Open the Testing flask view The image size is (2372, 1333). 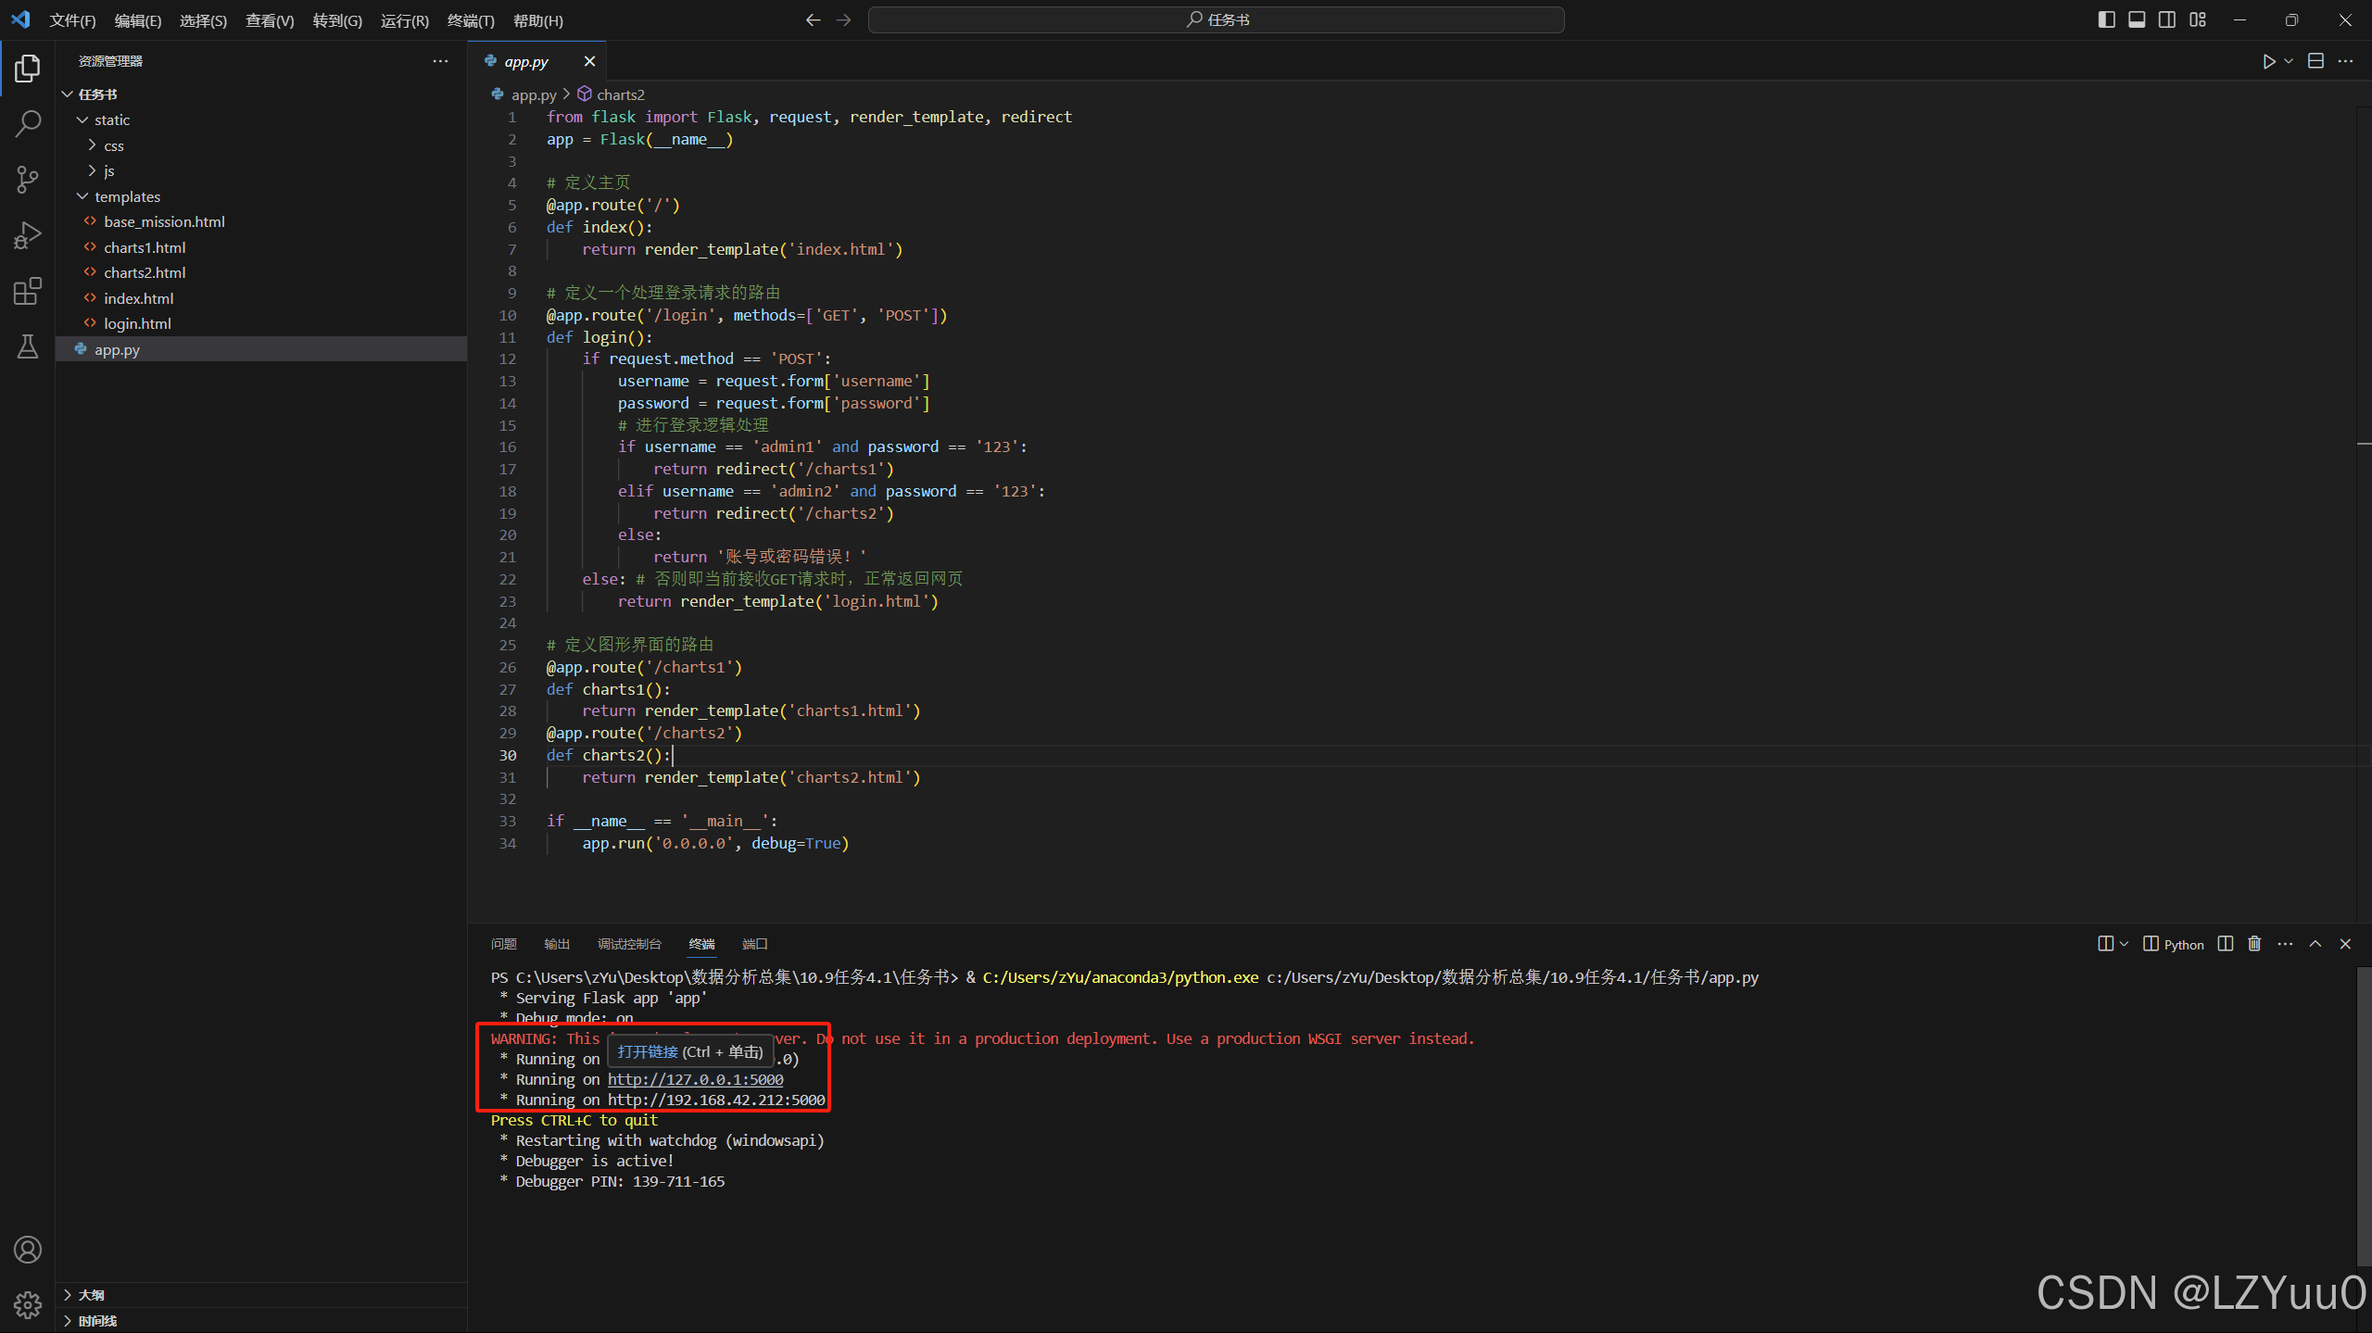coord(28,346)
